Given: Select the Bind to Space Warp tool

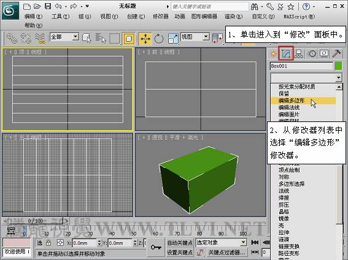Looking at the screenshot, I should click(40, 38).
